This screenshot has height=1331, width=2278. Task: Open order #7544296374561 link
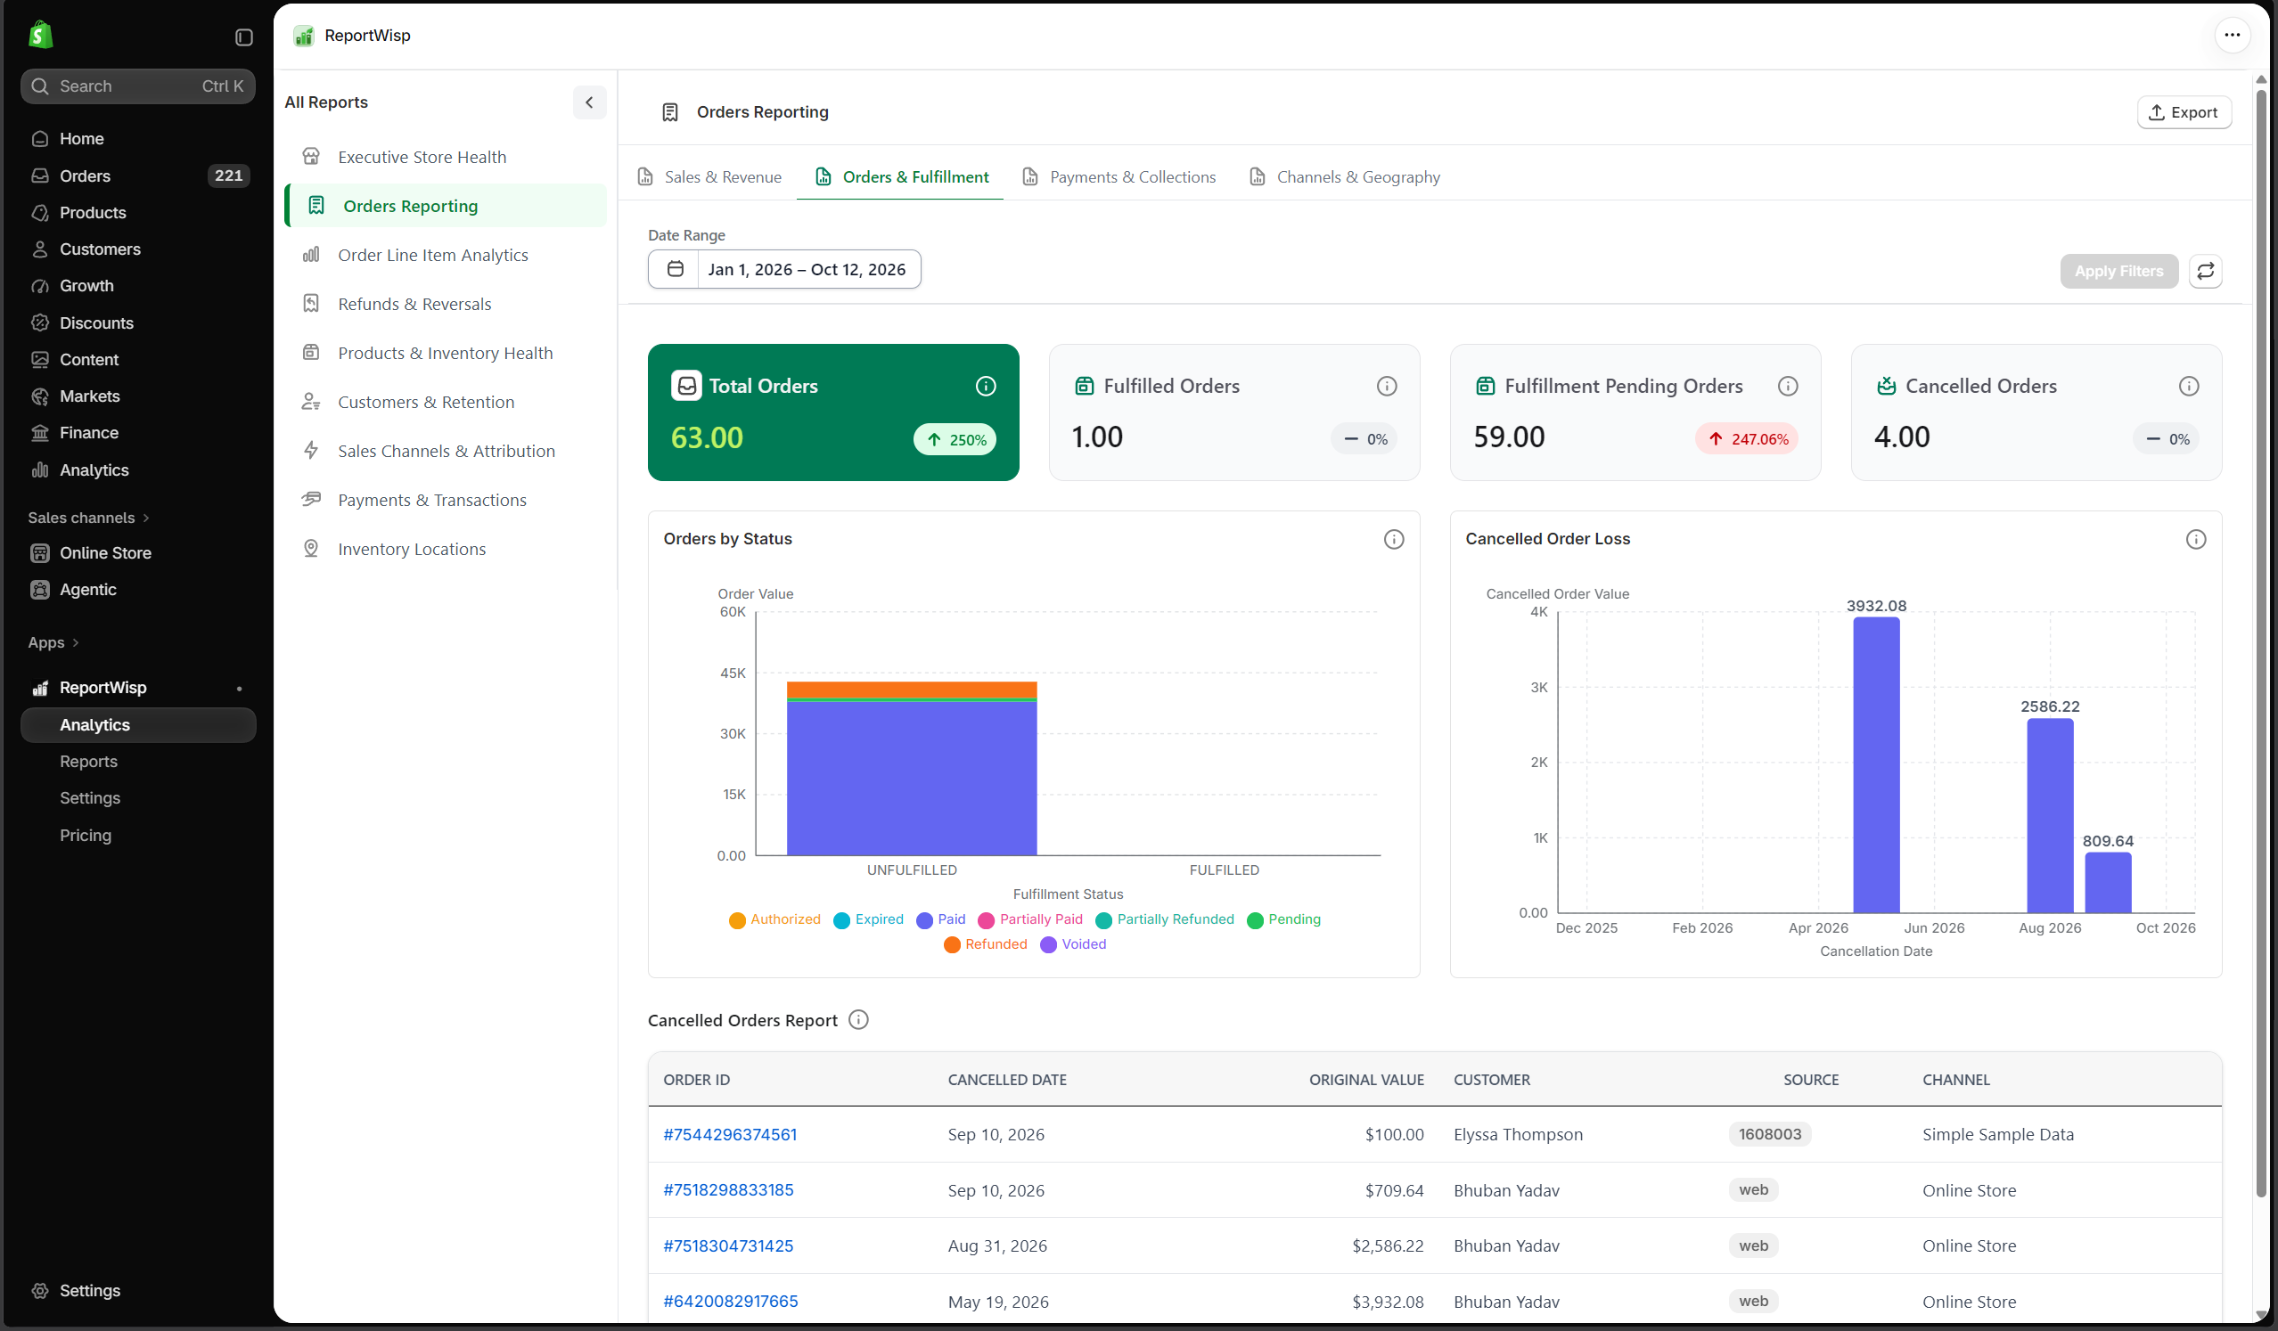(730, 1134)
